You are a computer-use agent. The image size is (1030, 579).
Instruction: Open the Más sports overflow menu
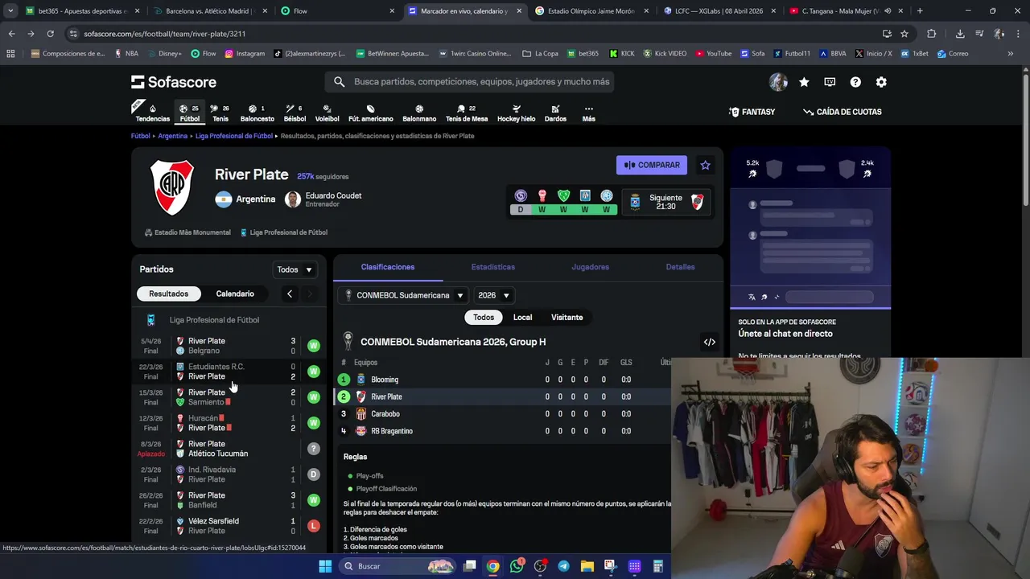click(588, 113)
